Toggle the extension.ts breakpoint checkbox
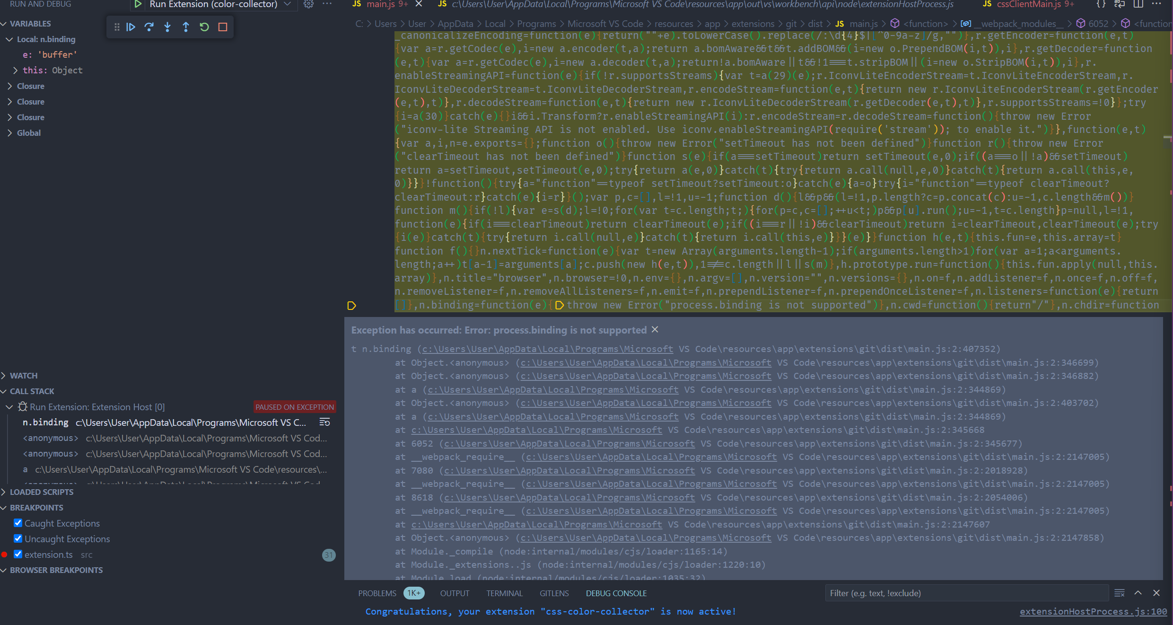Screen dimensions: 1173x625 (18, 554)
